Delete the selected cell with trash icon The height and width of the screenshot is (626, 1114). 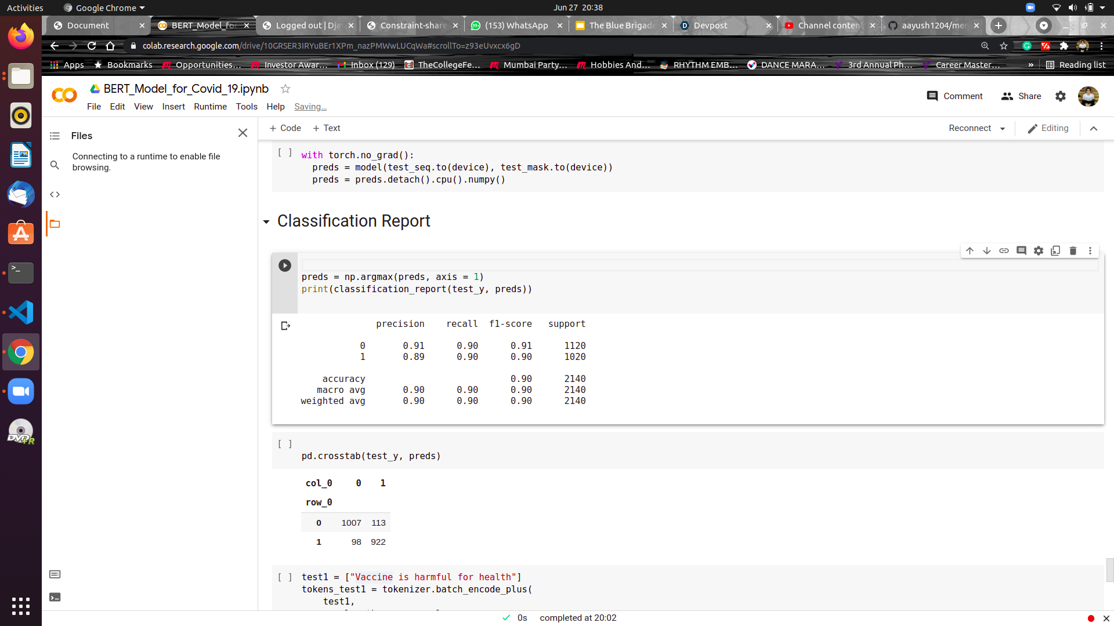coord(1073,250)
